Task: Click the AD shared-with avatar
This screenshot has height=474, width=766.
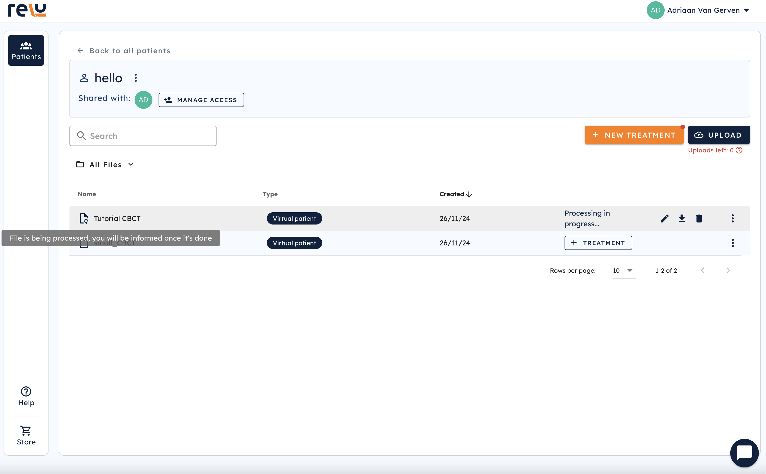Action: tap(143, 100)
